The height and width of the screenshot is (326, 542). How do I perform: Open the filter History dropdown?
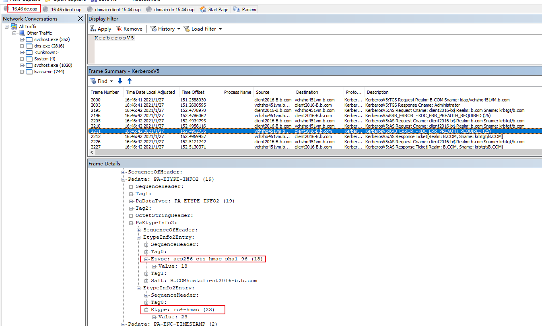pos(165,29)
